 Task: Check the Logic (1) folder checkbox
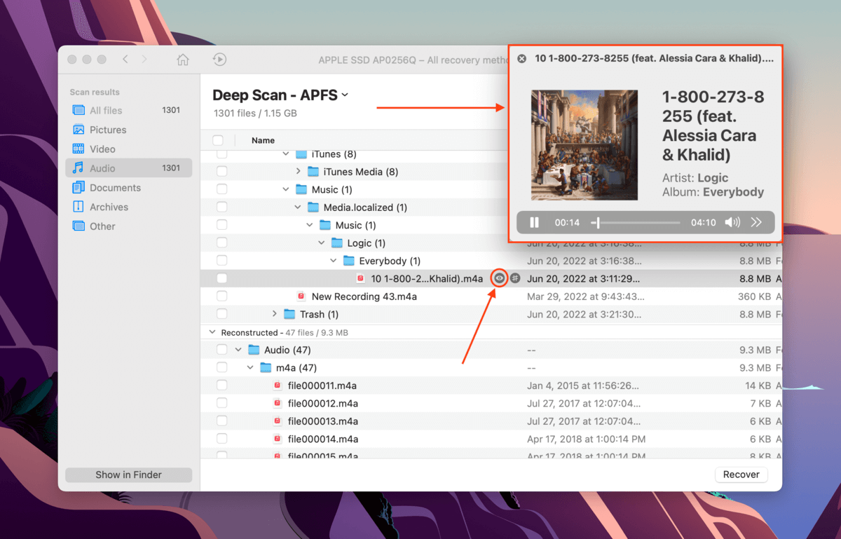221,243
